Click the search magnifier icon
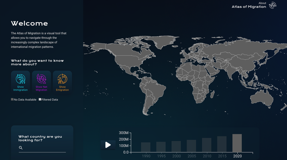Screen dimensions: 287x160 21,148
